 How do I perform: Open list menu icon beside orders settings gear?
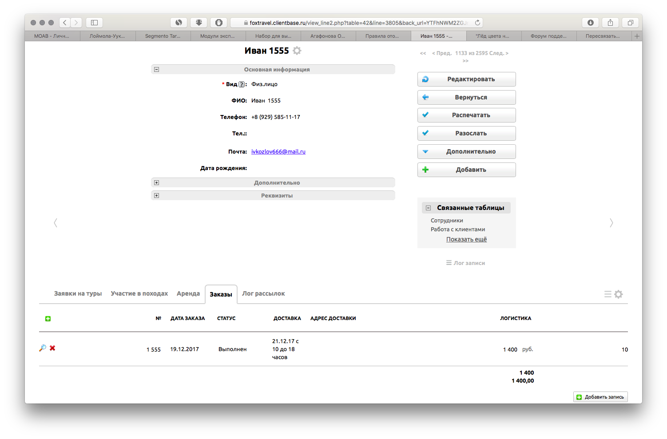click(608, 294)
